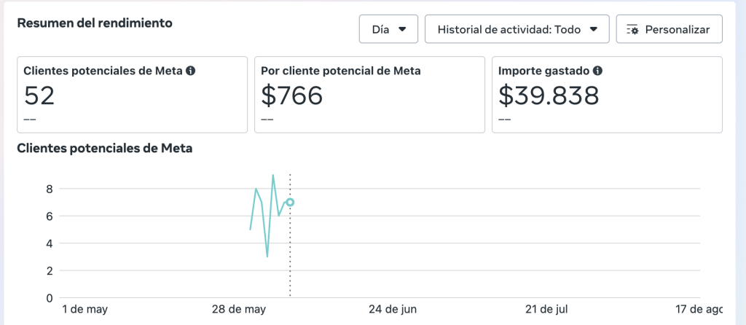Click the Resumen del rendimiento heading
The width and height of the screenshot is (746, 325).
[95, 23]
